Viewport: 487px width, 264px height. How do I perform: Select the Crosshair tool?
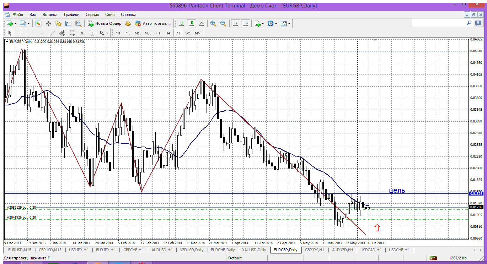20,33
